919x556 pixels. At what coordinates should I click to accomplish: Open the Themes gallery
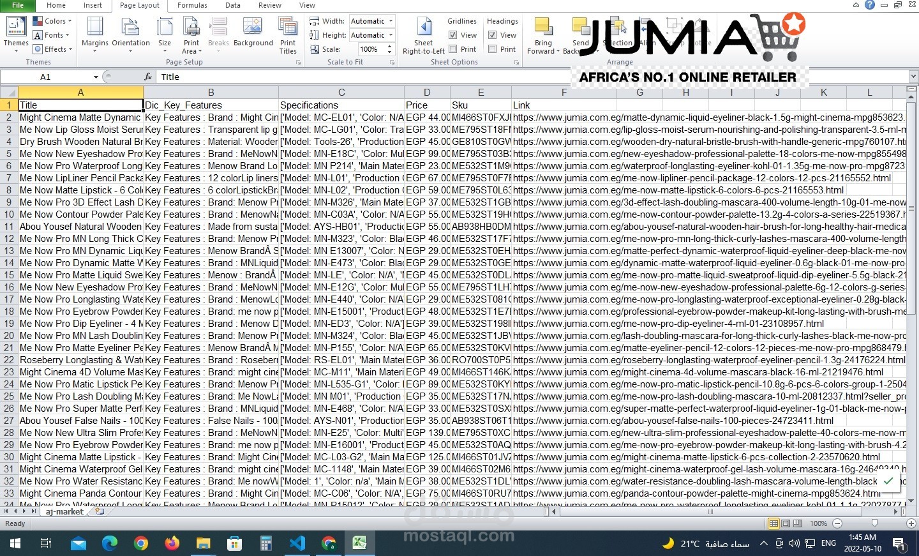click(x=16, y=34)
